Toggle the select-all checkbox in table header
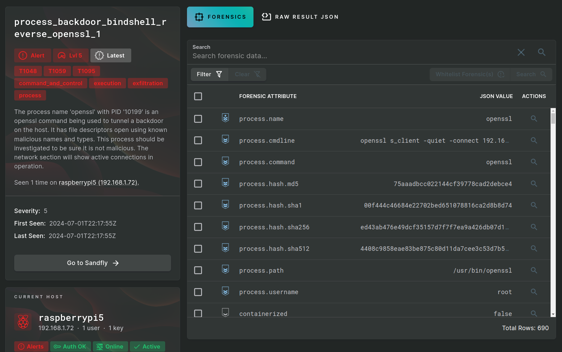Screen dimensions: 562x352 point(198,96)
